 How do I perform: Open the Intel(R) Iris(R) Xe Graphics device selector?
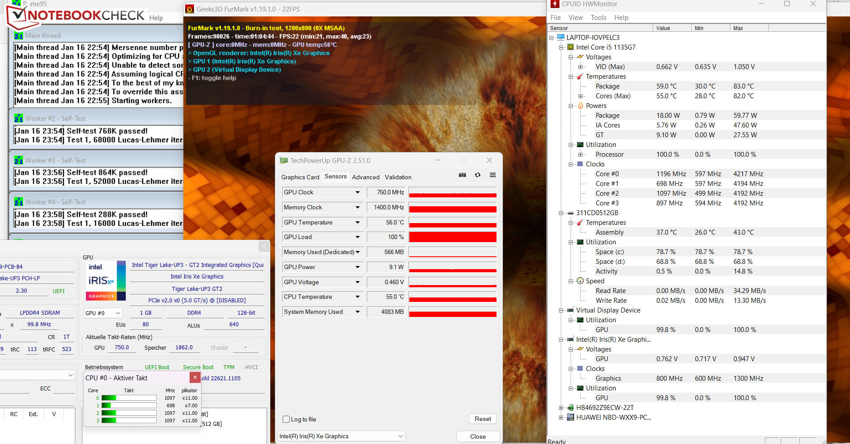pos(342,436)
